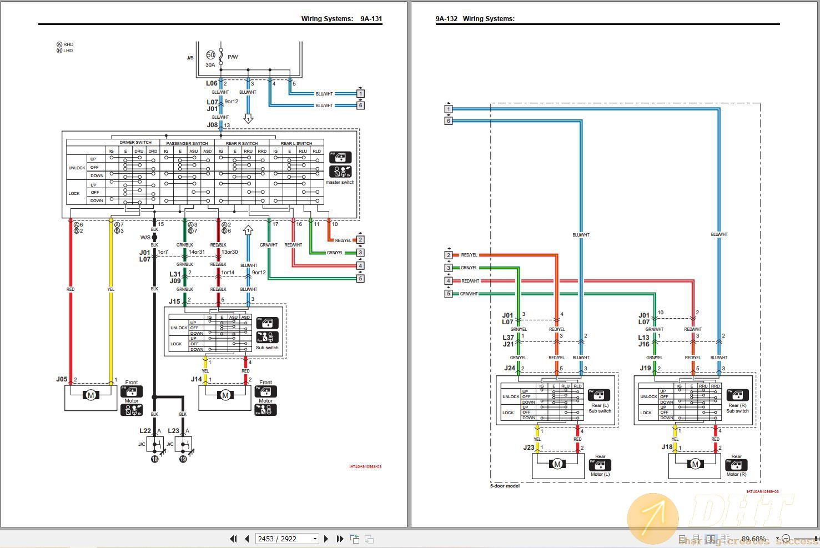Click the zoom out minus button
The image size is (820, 548).
(786, 539)
